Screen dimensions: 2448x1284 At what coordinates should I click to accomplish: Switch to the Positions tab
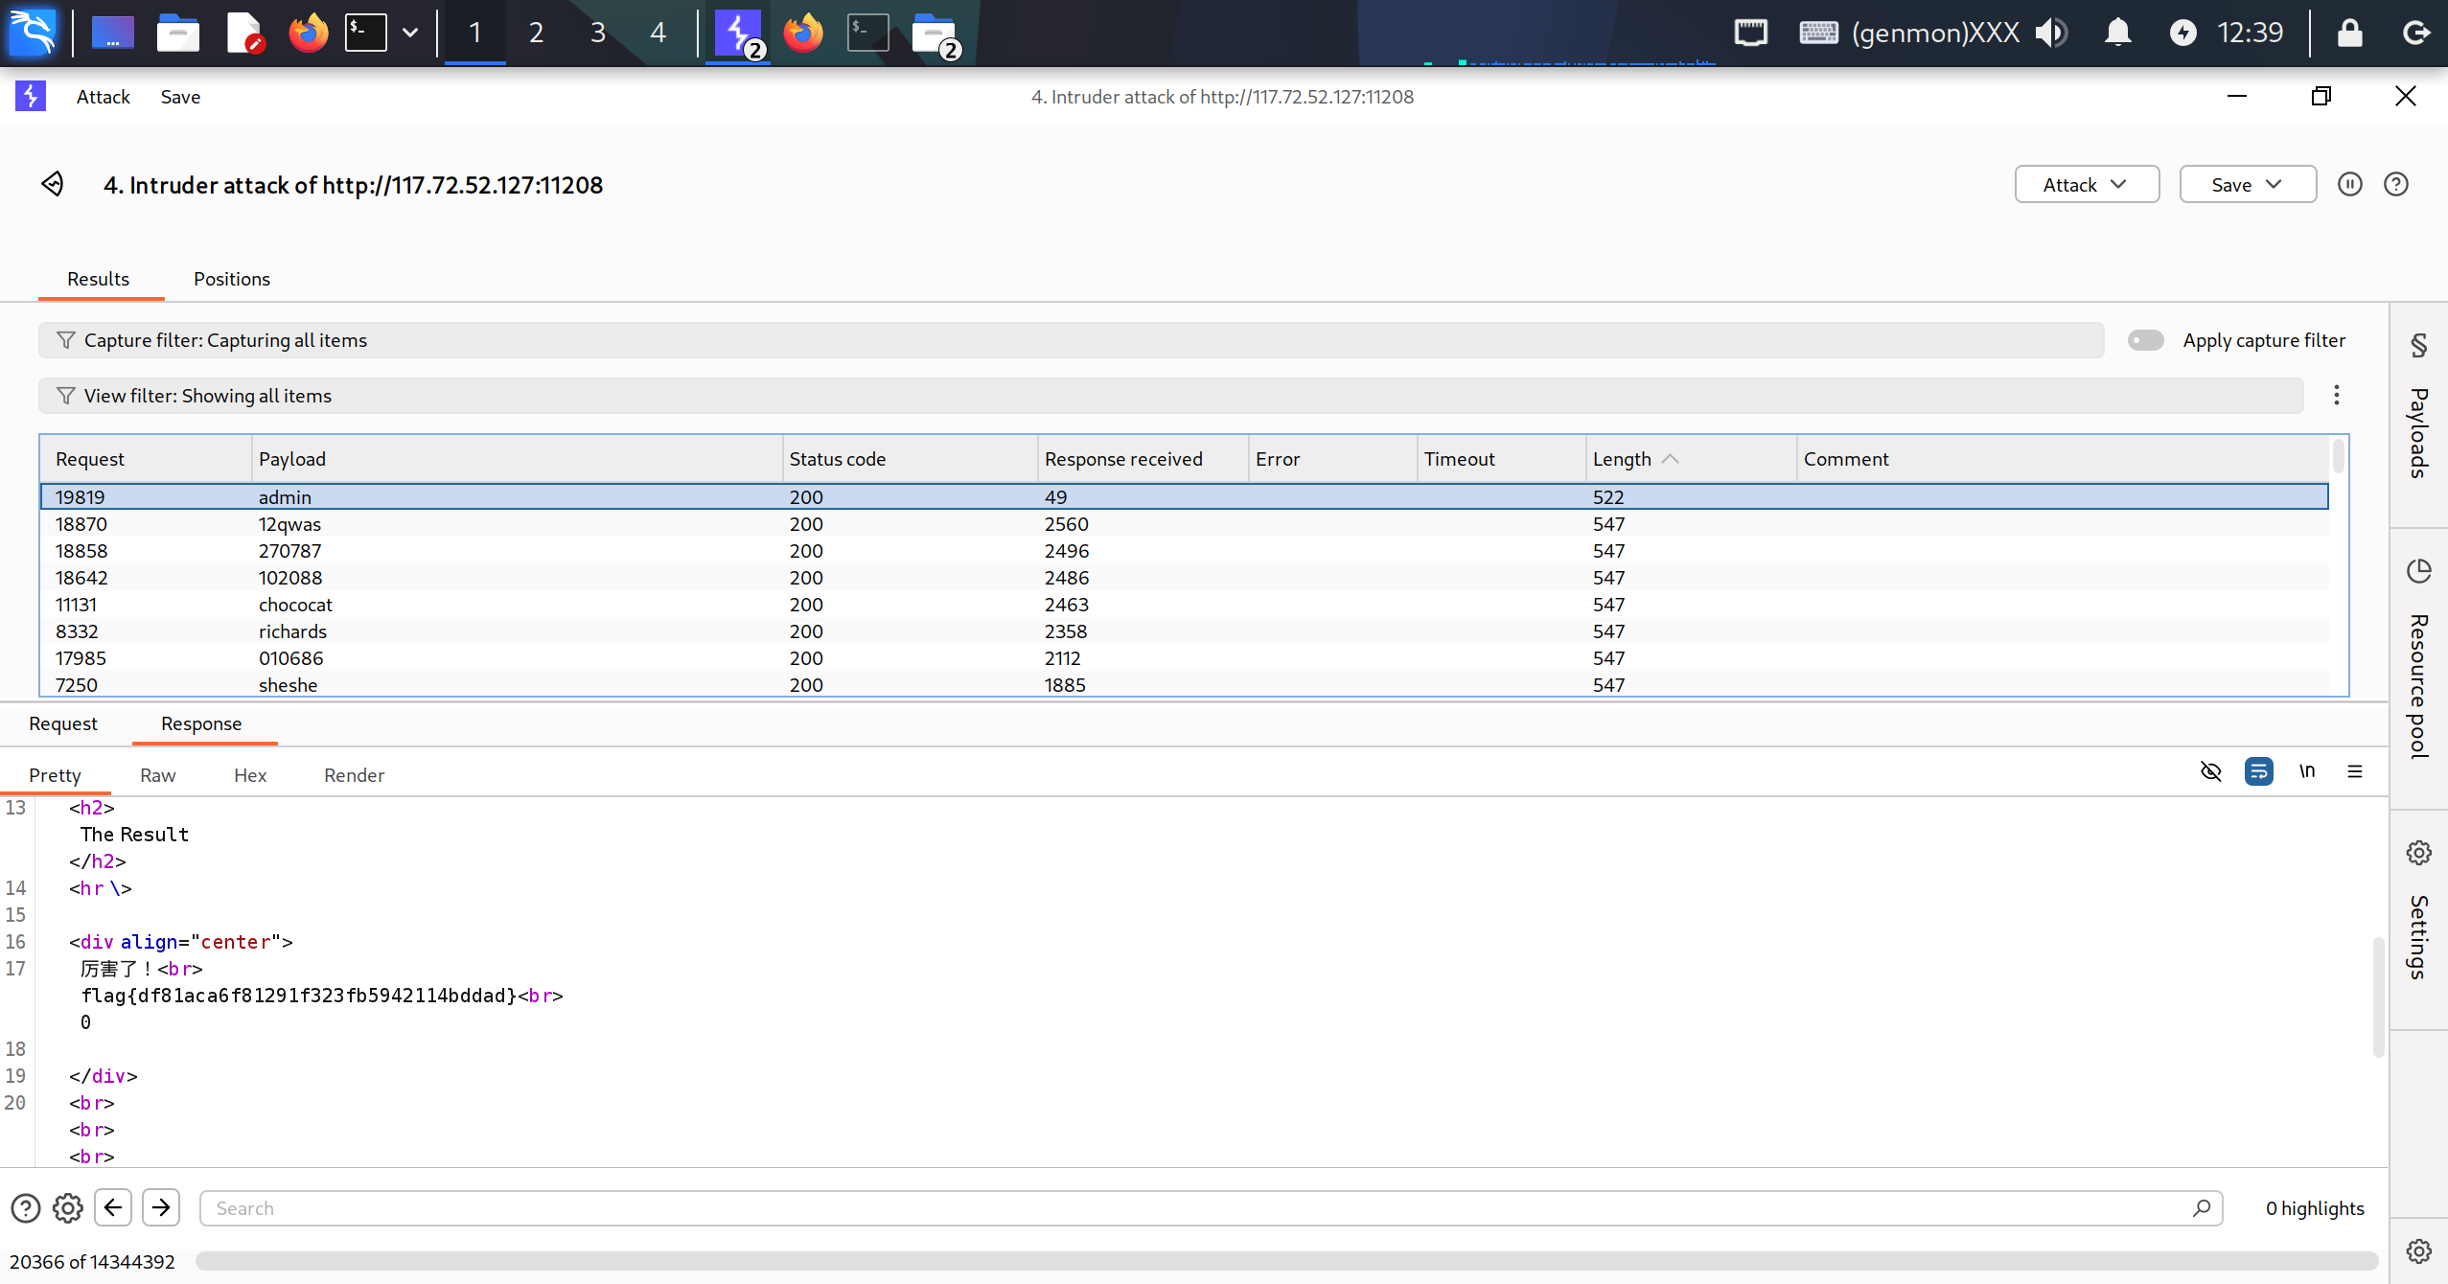[231, 279]
